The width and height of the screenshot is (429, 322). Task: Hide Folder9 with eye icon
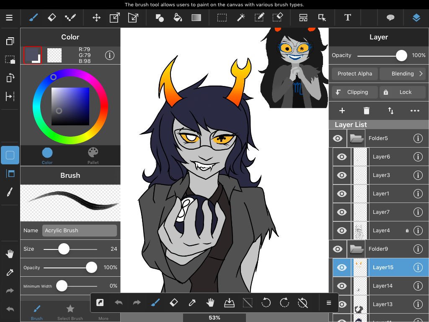[x=338, y=249]
